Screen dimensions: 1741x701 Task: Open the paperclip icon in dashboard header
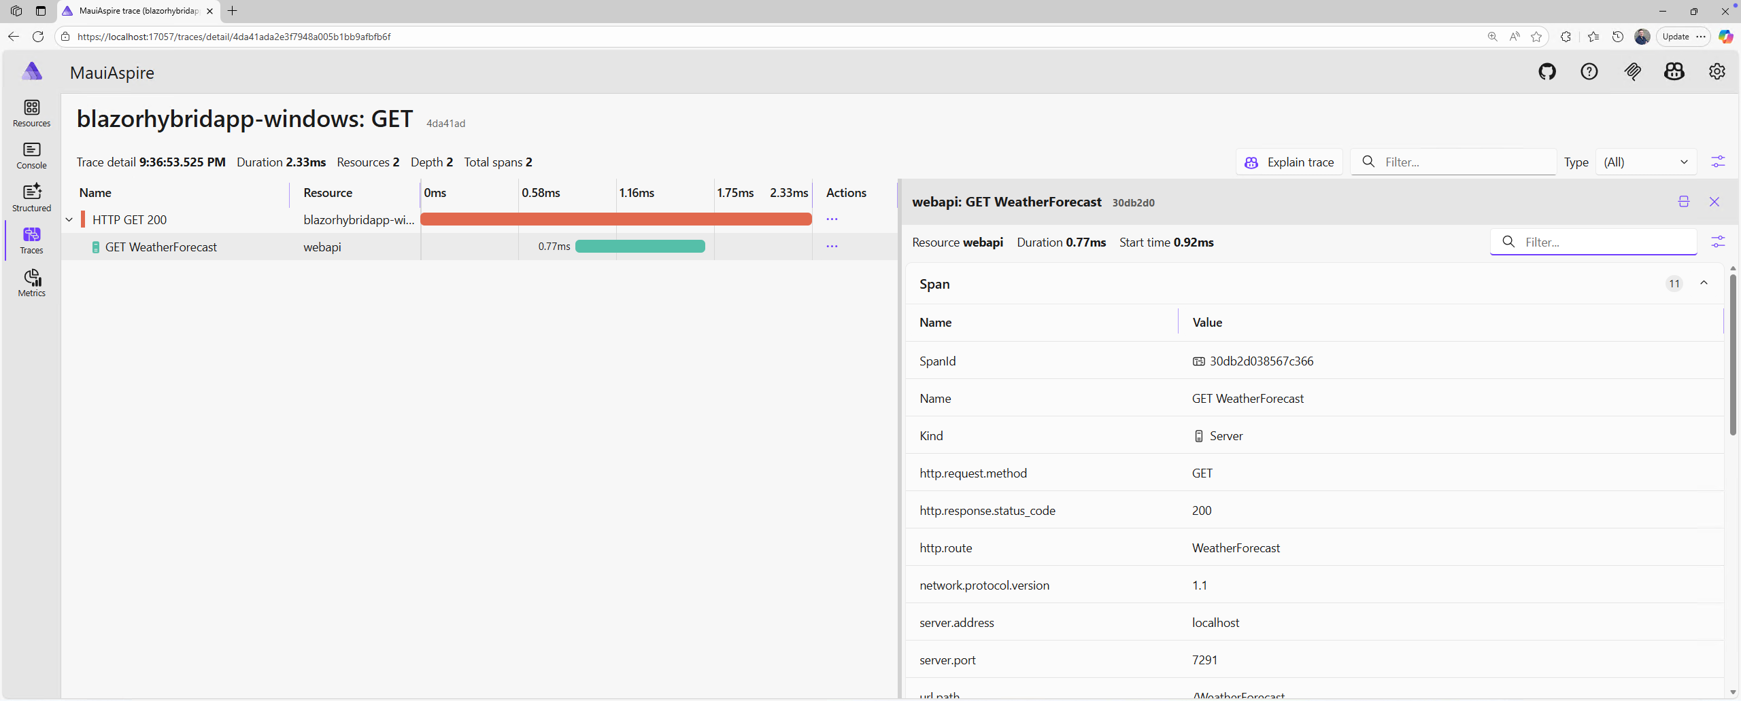1632,71
